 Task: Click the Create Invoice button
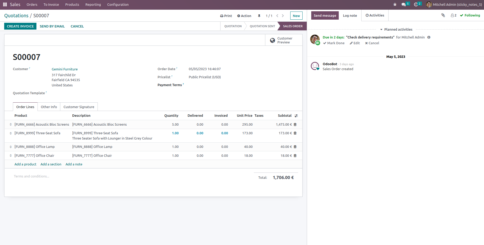pos(20,26)
